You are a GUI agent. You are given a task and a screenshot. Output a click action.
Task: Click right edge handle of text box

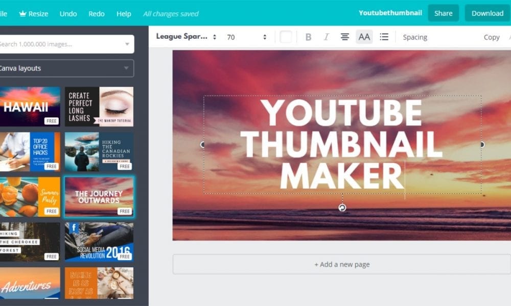[481, 145]
